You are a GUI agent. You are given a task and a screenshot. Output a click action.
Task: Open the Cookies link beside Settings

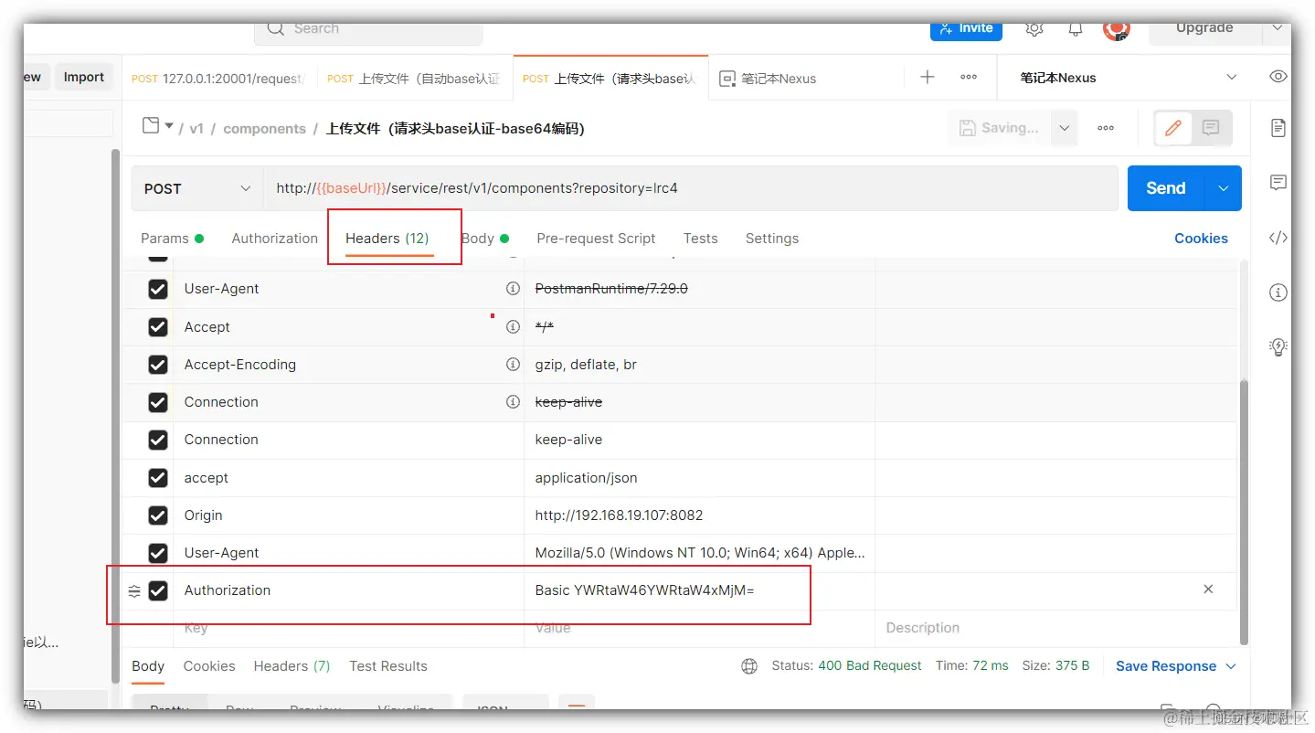pyautogui.click(x=1201, y=239)
